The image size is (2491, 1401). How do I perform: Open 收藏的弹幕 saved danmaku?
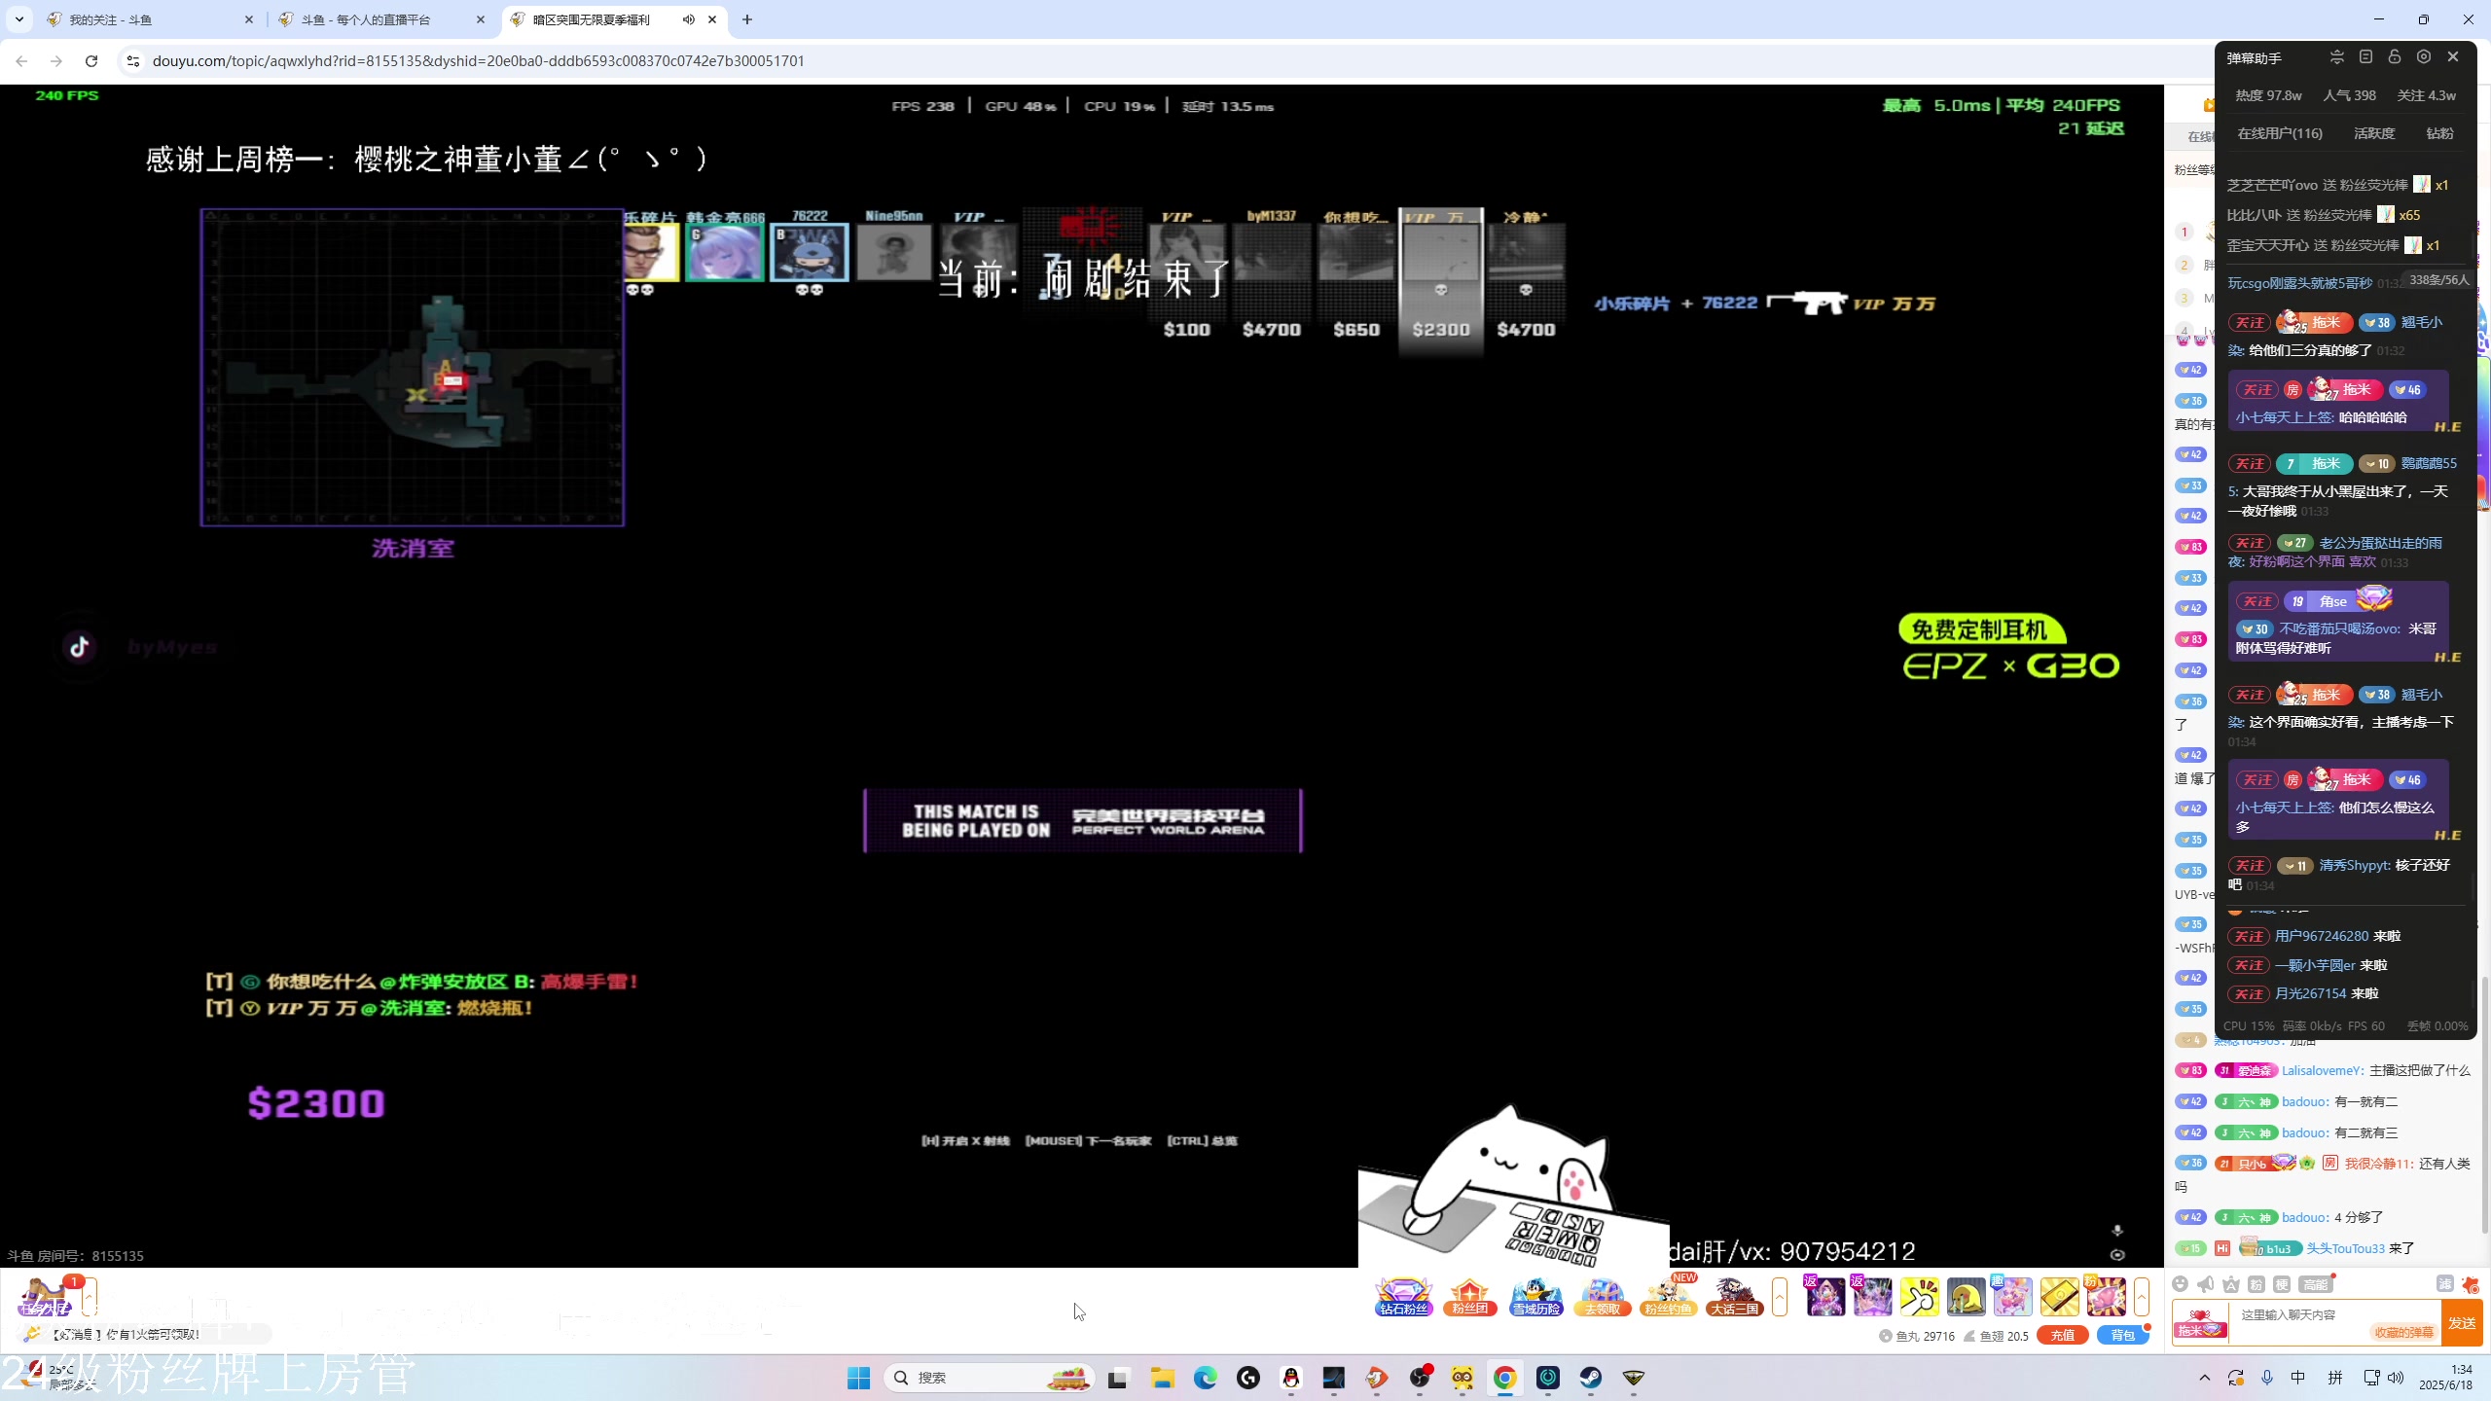coord(2403,1332)
